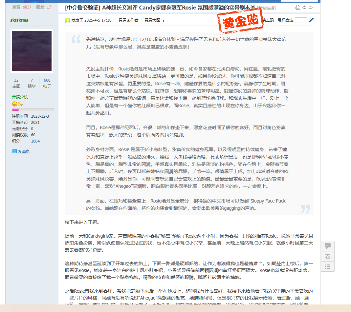The image size is (351, 312).
Task: Open skrskries user profile link
Action: 19,20
